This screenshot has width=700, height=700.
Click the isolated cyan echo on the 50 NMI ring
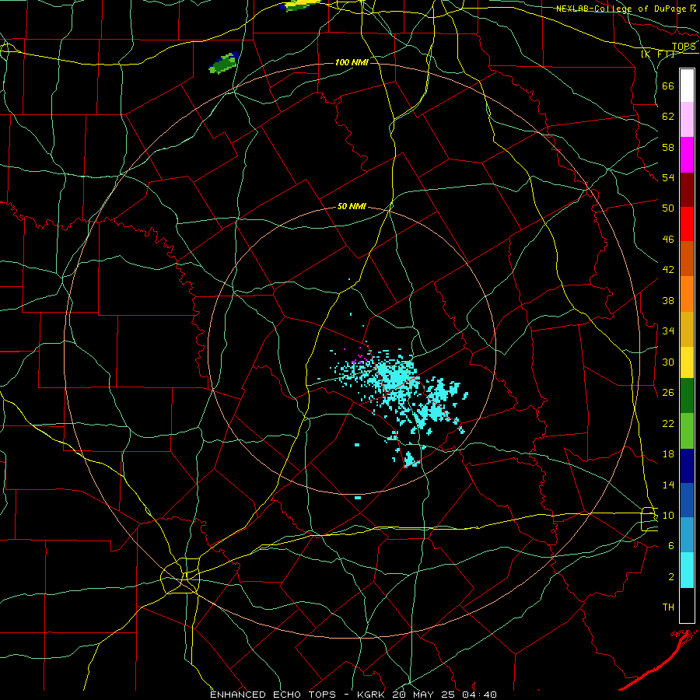[x=358, y=497]
